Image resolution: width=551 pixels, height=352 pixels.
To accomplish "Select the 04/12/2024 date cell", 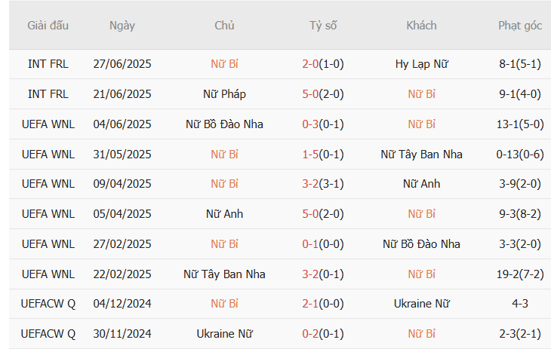I will pyautogui.click(x=122, y=304).
